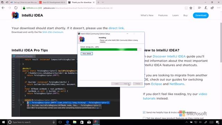This screenshot has width=222, height=125.
Task: Toggle Tell me about new product features checkbox
Action: 144,118
